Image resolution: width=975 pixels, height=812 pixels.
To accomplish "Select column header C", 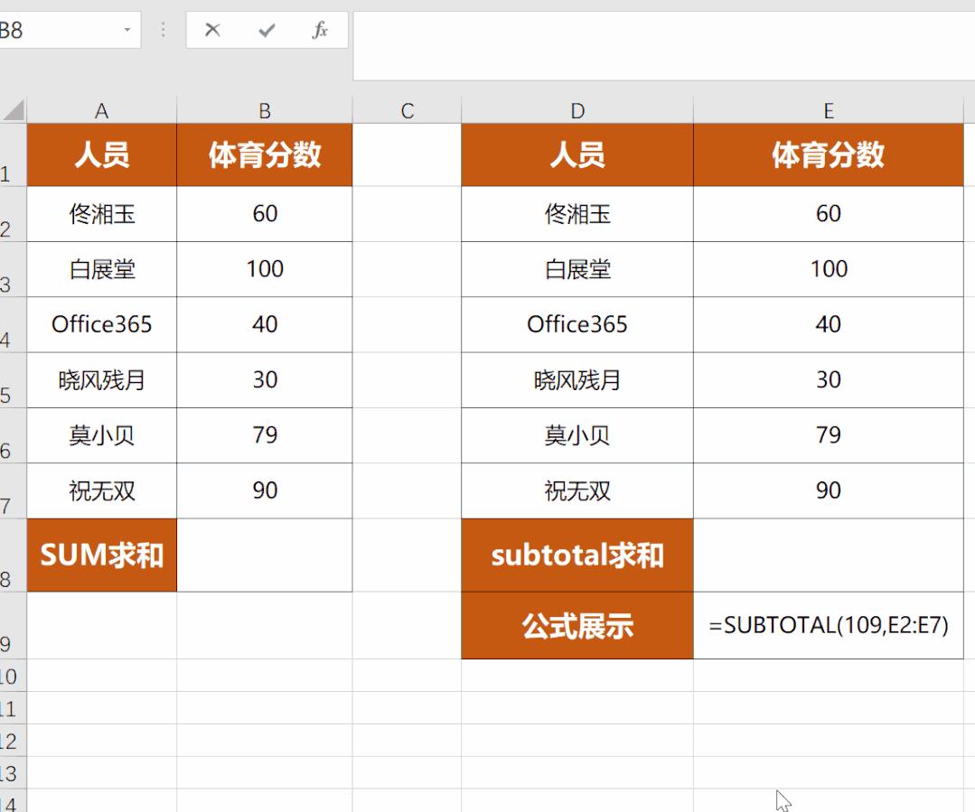I will click(407, 108).
